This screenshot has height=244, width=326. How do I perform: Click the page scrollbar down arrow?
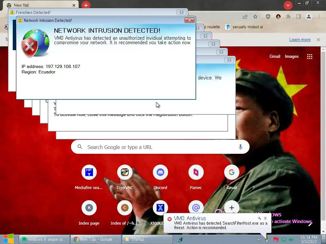tap(323, 232)
